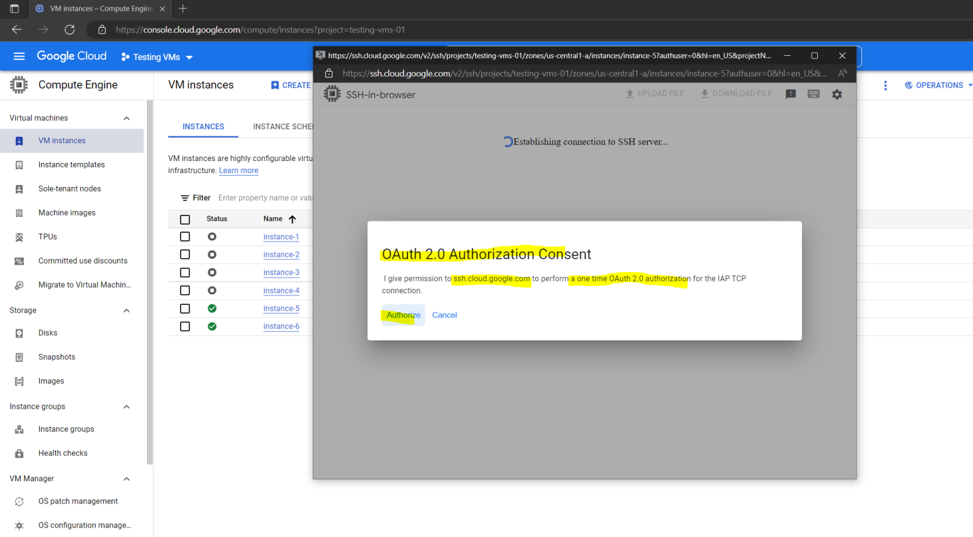Screen dimensions: 973x537
Task: Open the Learn more link about VM instances
Action: click(x=239, y=170)
